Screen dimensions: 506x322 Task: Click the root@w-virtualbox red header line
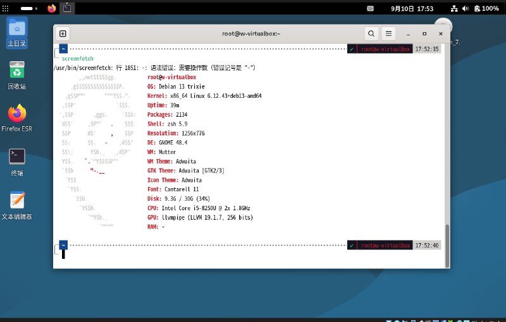click(171, 77)
